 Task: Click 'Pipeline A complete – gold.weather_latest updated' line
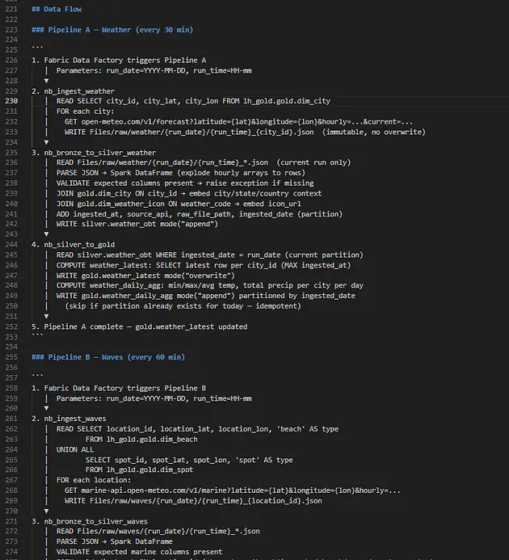[139, 326]
